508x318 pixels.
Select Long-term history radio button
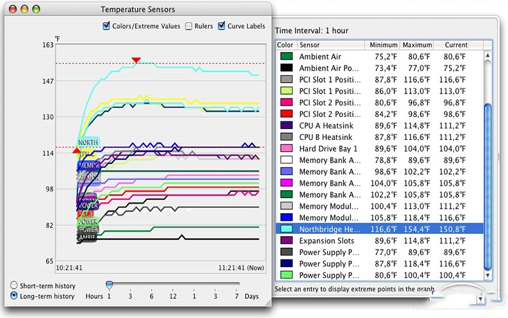[13, 296]
